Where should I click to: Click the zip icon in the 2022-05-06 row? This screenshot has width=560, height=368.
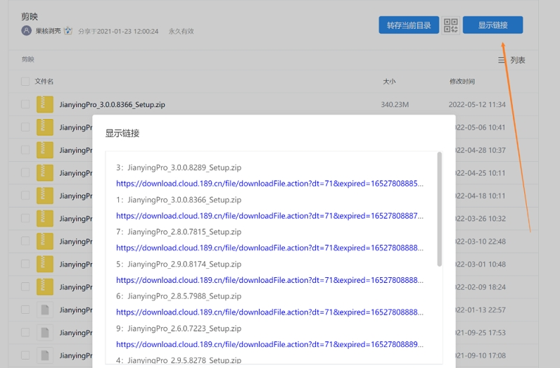coord(45,127)
